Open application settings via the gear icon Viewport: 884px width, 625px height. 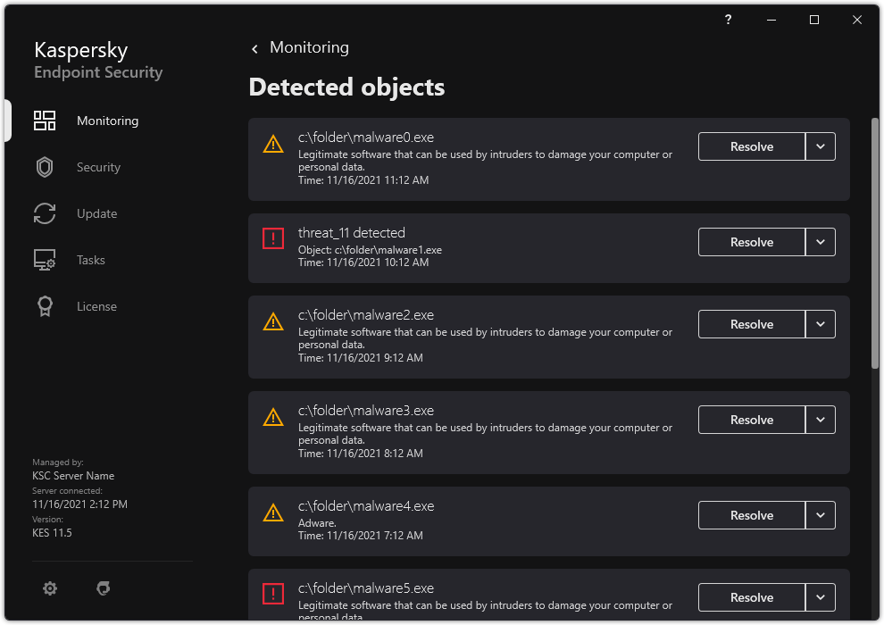click(49, 588)
